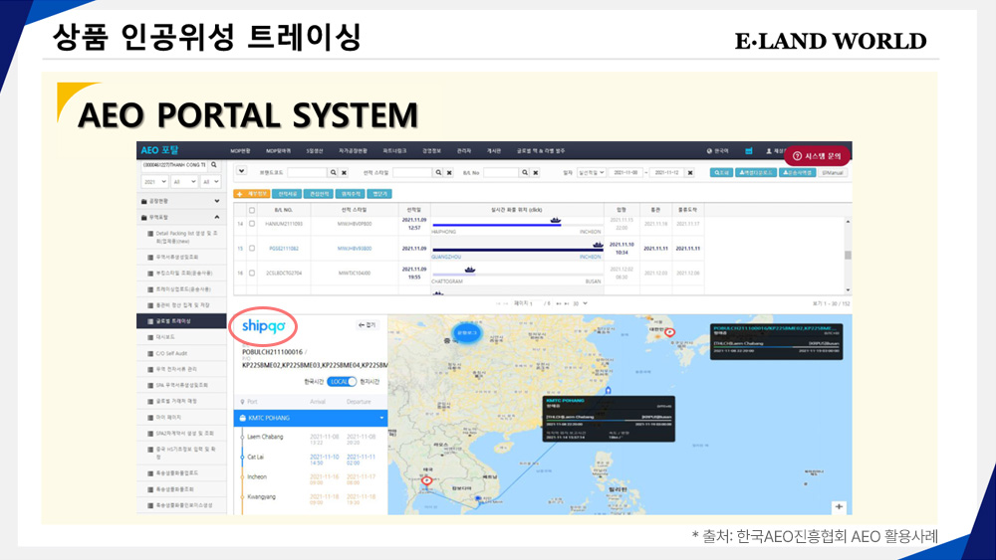Click the blue cluster bubble on map

pyautogui.click(x=467, y=332)
